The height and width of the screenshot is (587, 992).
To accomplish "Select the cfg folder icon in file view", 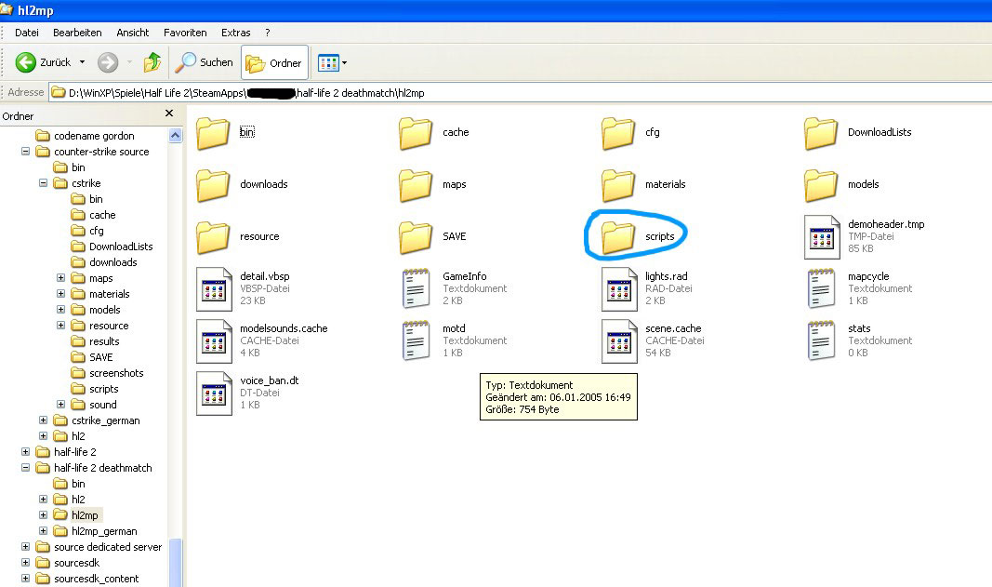I will coord(618,133).
